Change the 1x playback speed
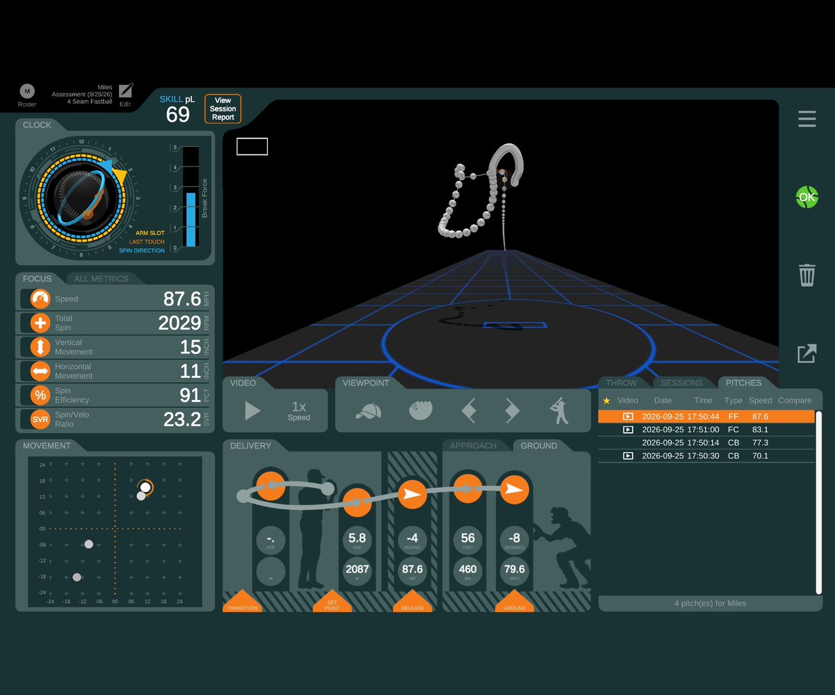The image size is (835, 695). click(x=299, y=410)
